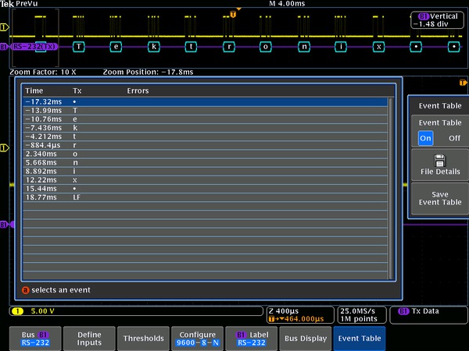Screen dimensions: 469x351
Task: Click the File Details disk icon
Action: (440, 159)
